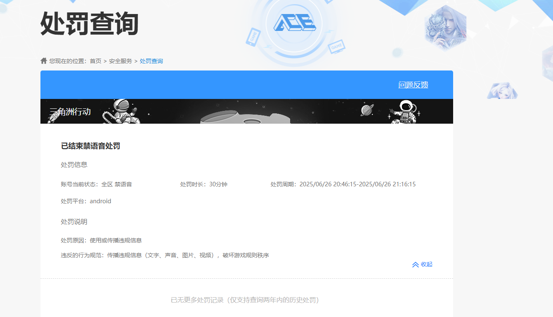Collapse the record using 收起
The image size is (553, 317).
427,265
